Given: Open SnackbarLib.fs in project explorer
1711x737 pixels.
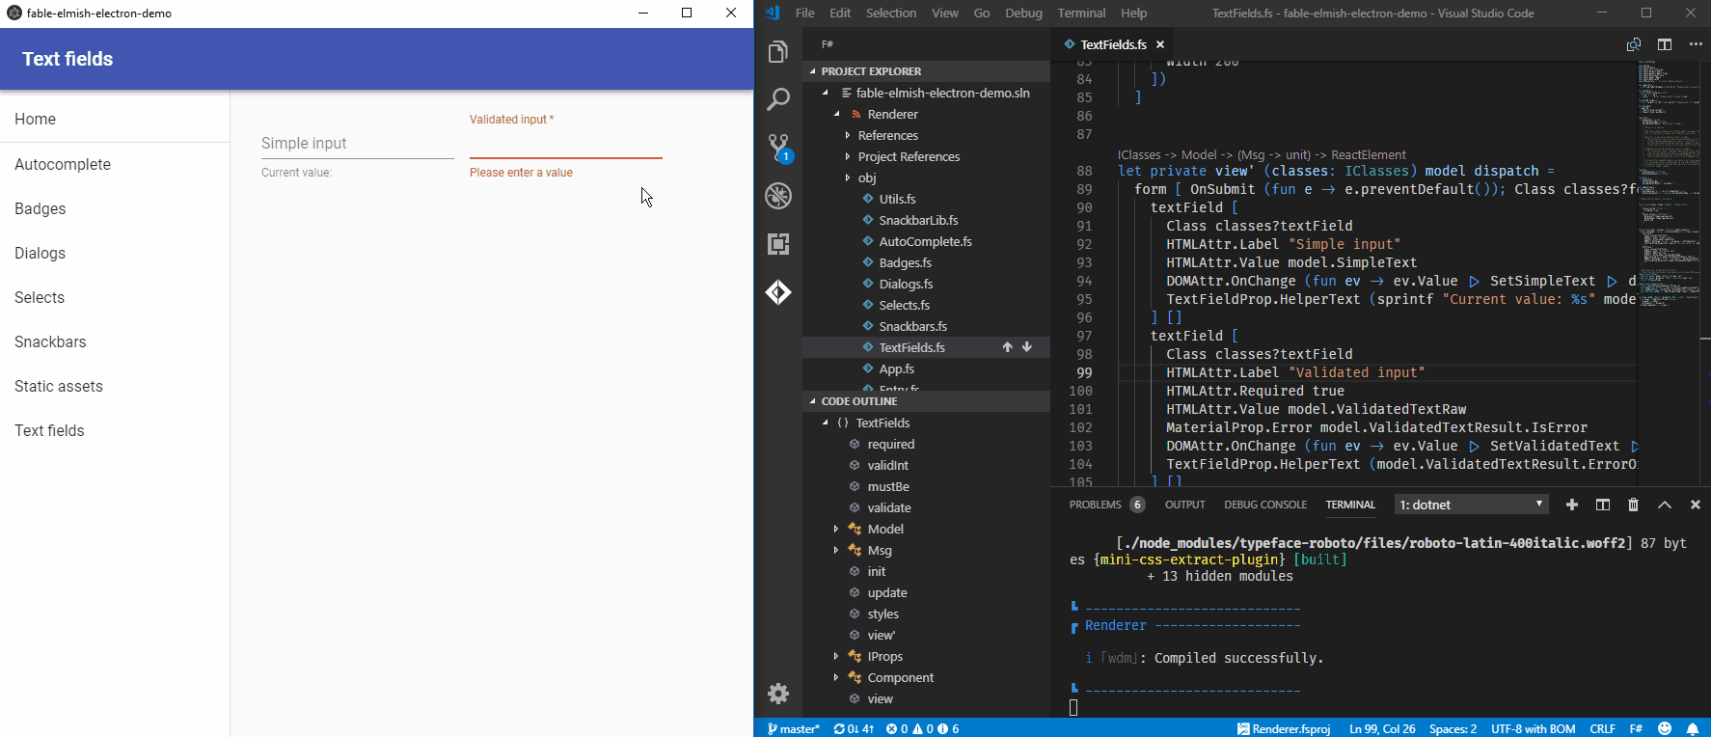Looking at the screenshot, I should (x=918, y=220).
